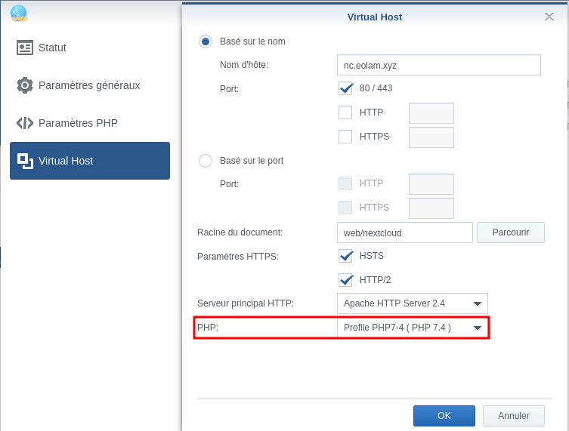Click the Statut sidebar icon
569x431 pixels.
[x=25, y=48]
